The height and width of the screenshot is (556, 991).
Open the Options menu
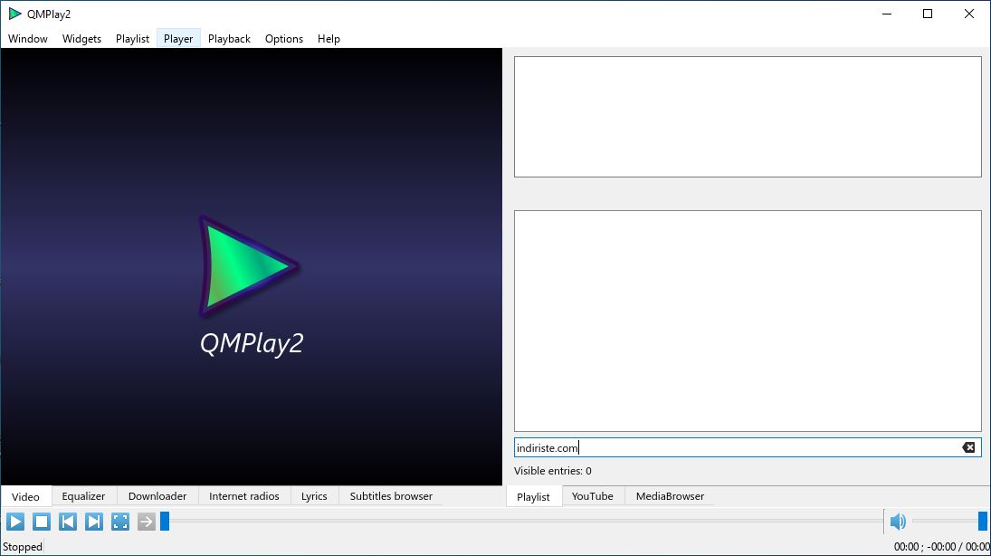pos(284,39)
